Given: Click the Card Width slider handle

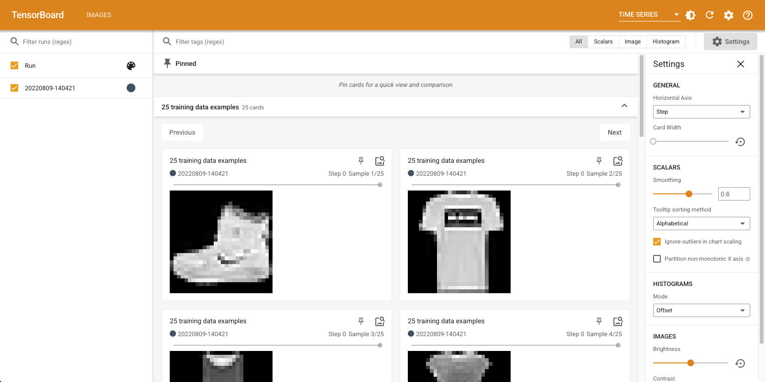Looking at the screenshot, I should [x=653, y=141].
